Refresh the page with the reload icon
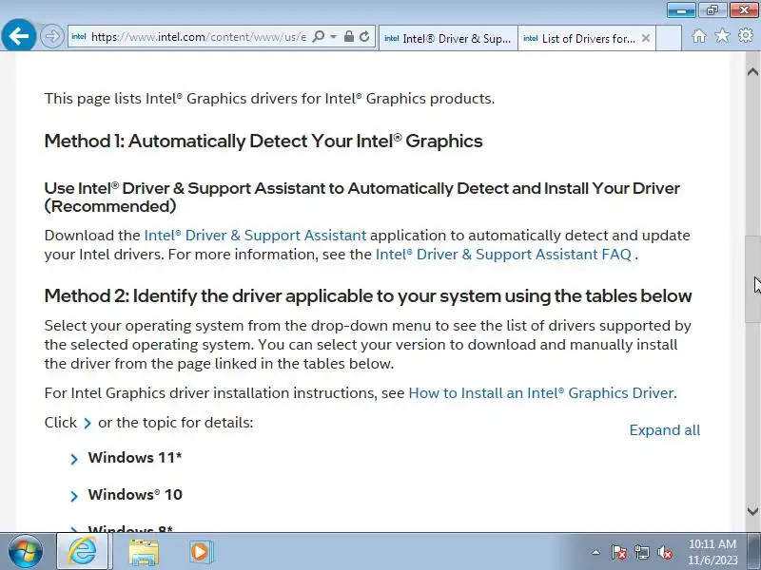Image resolution: width=761 pixels, height=570 pixels. (364, 36)
